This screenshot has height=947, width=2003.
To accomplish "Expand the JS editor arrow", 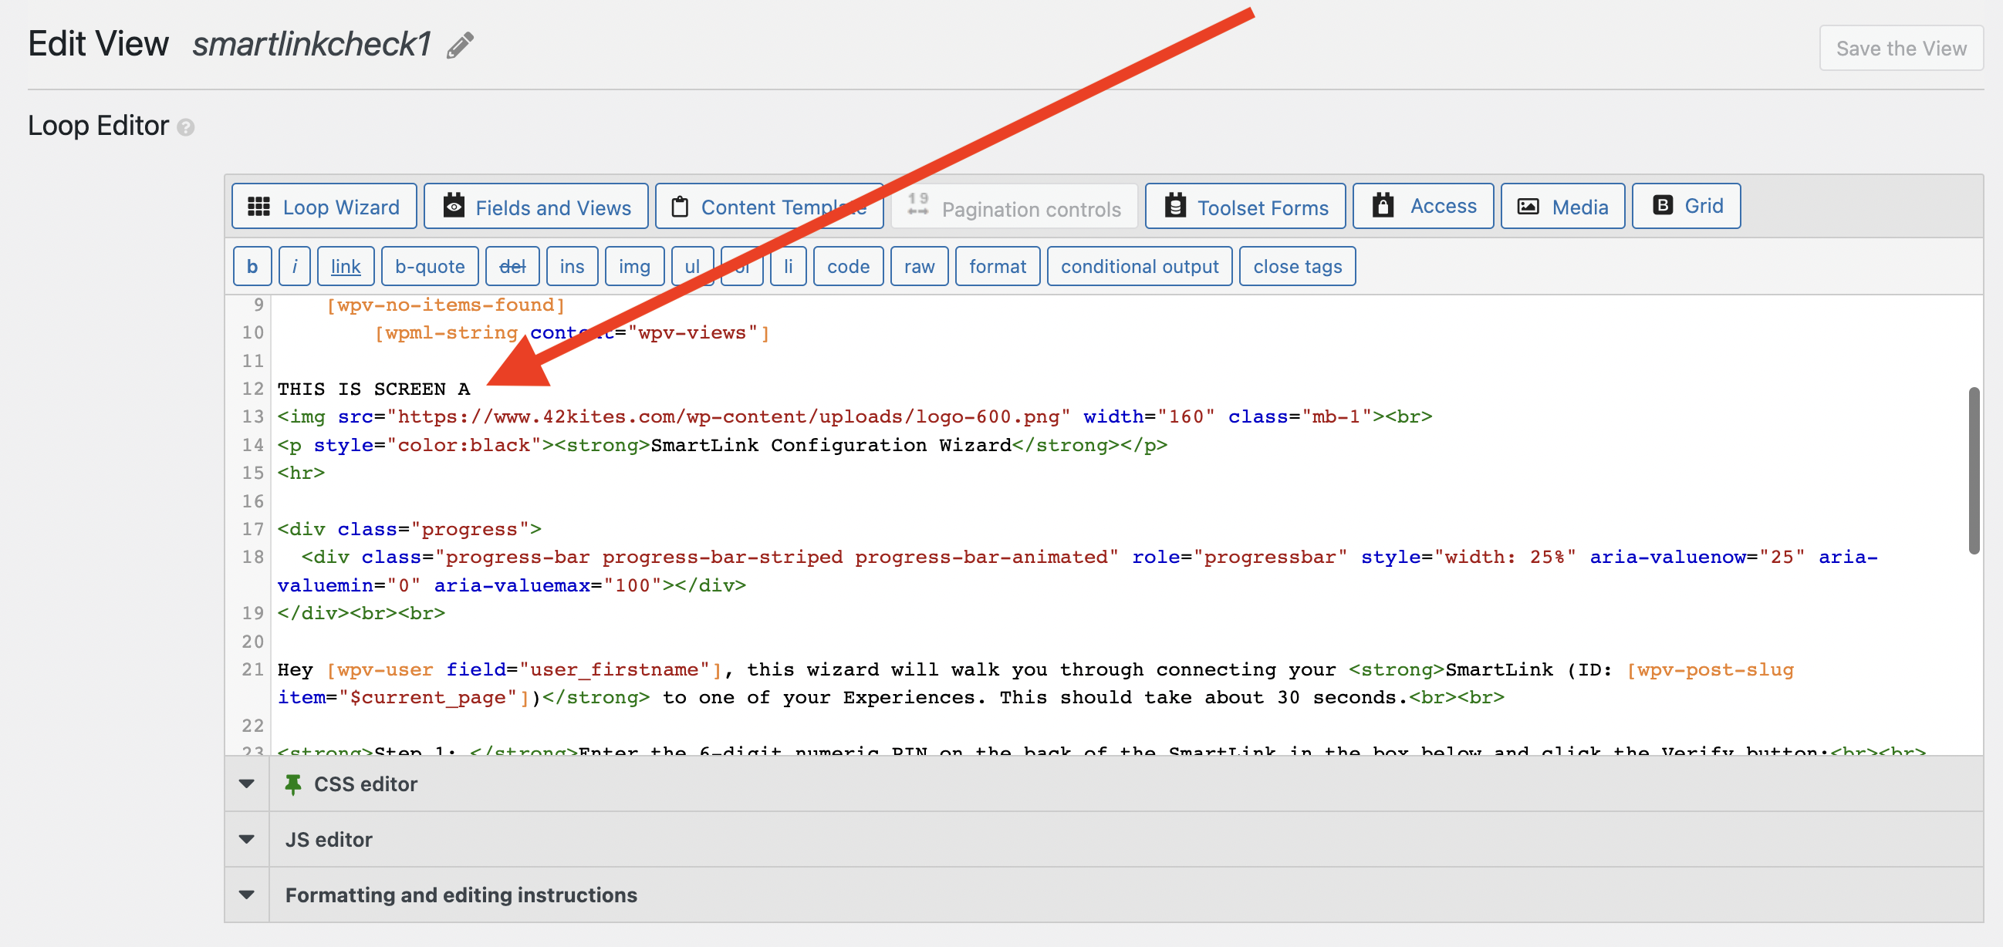I will pyautogui.click(x=246, y=839).
